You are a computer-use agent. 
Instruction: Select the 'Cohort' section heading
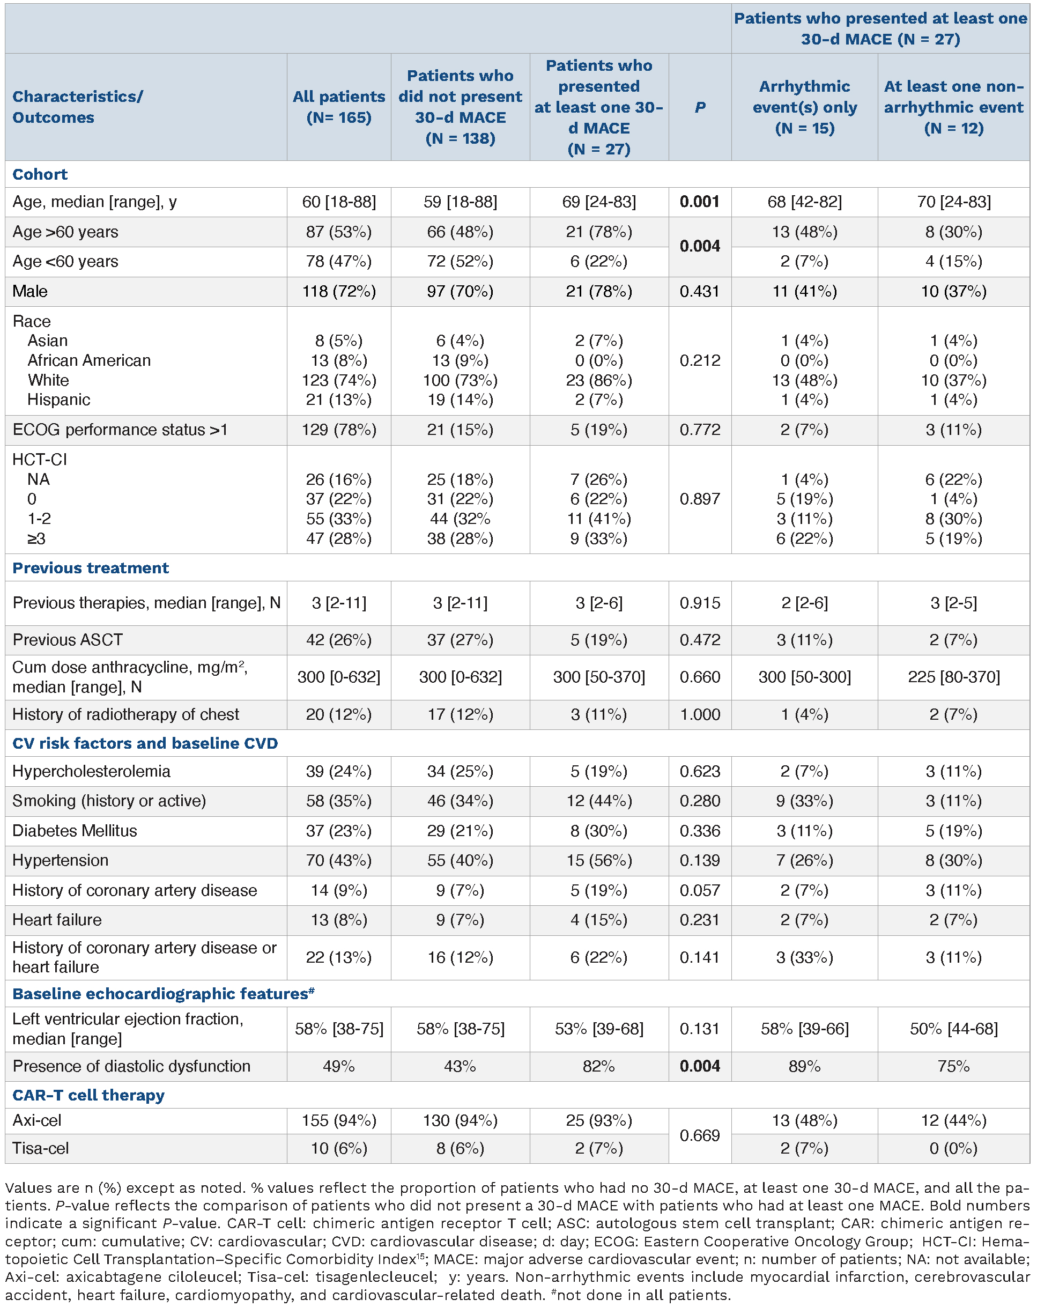(x=40, y=175)
